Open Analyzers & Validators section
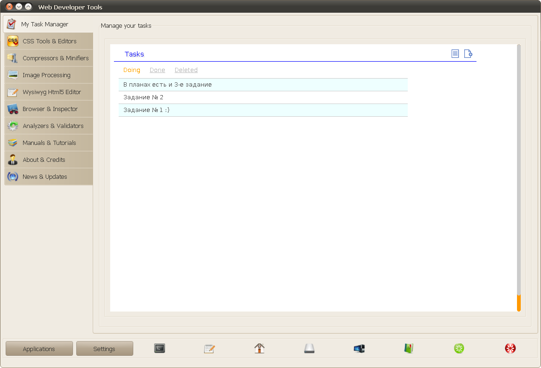Screen dimensions: 541x368 48,126
